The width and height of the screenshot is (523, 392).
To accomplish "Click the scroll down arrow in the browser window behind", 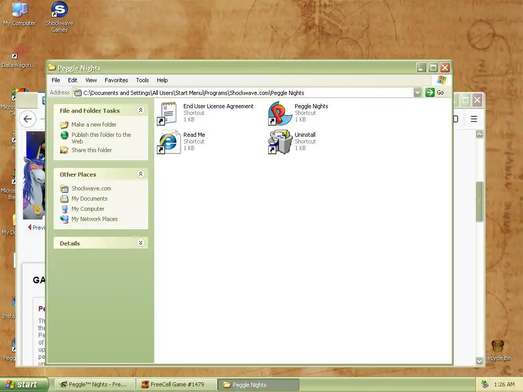I will click(479, 361).
